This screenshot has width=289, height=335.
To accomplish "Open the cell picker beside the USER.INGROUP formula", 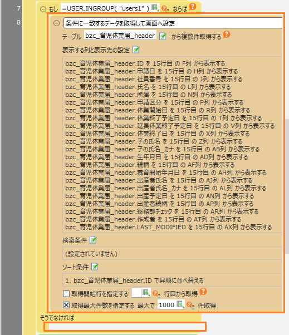I will [155, 8].
